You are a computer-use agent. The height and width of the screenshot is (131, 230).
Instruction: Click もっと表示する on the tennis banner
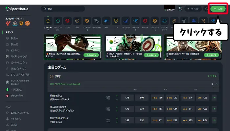[x=151, y=55]
